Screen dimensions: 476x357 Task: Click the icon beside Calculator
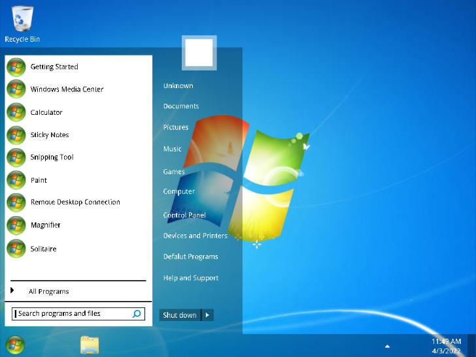pos(16,112)
